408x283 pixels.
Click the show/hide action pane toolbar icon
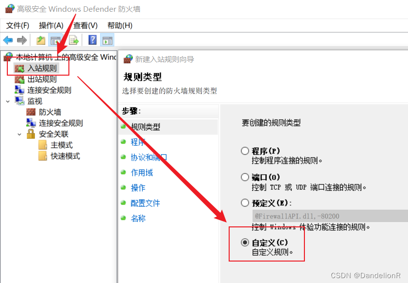pyautogui.click(x=107, y=40)
